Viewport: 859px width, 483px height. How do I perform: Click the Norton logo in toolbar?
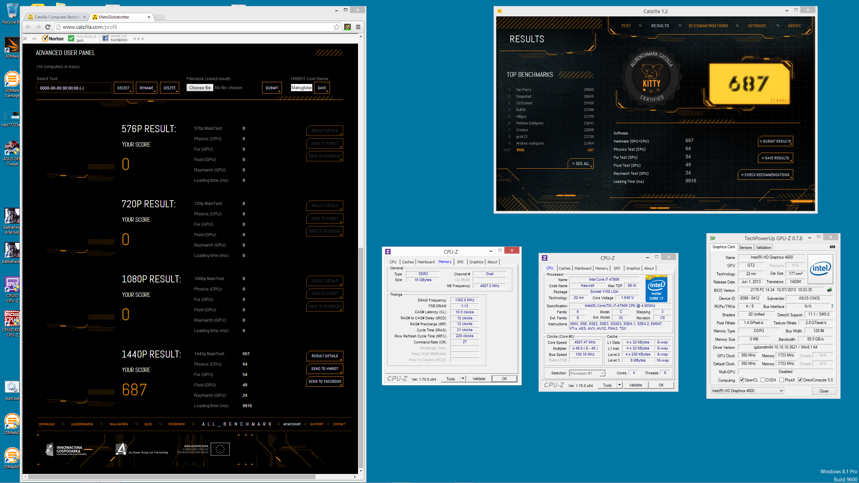[53, 39]
